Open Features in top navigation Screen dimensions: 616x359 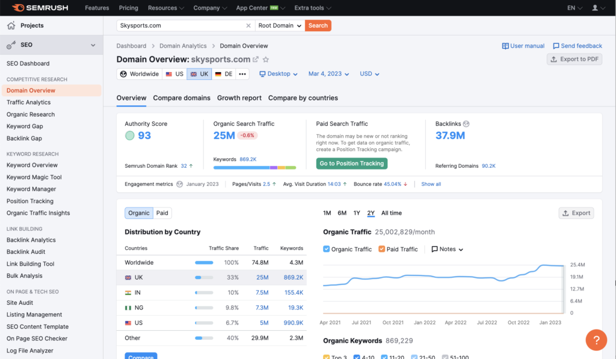[x=97, y=8]
